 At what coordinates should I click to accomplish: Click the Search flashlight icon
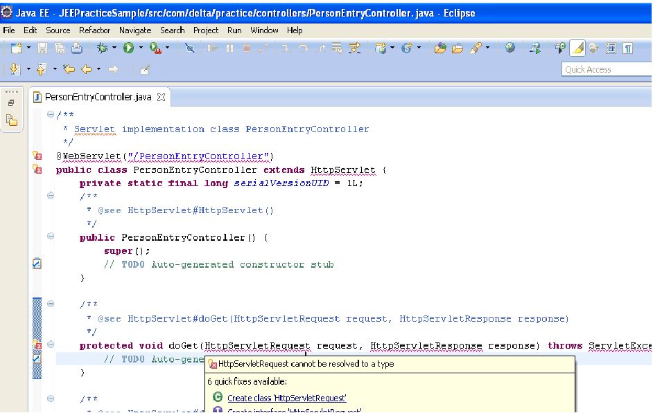(476, 48)
